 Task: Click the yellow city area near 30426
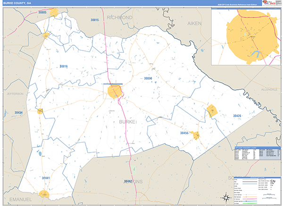point(211,111)
